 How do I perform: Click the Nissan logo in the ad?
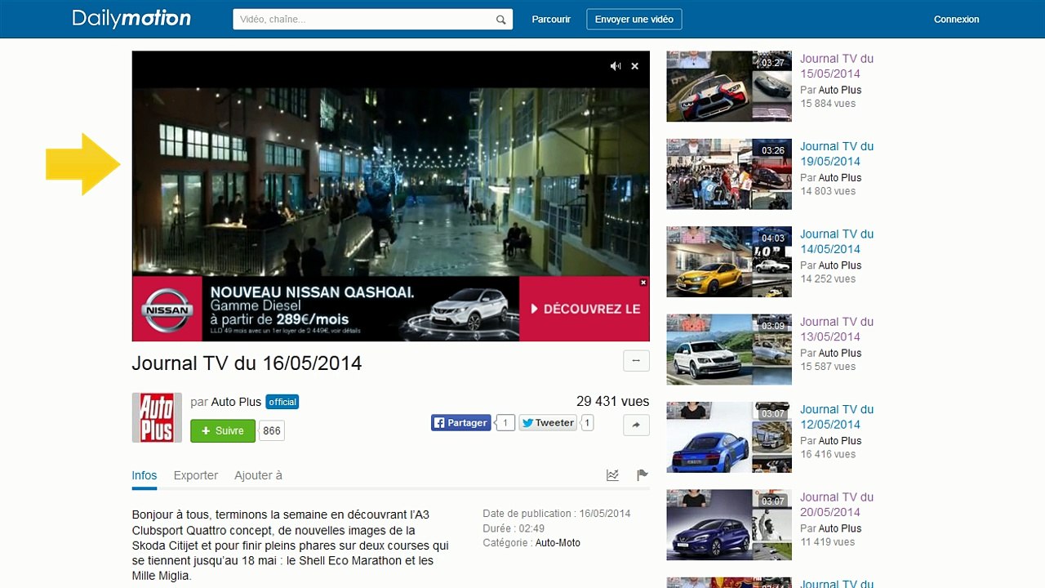[x=167, y=310]
